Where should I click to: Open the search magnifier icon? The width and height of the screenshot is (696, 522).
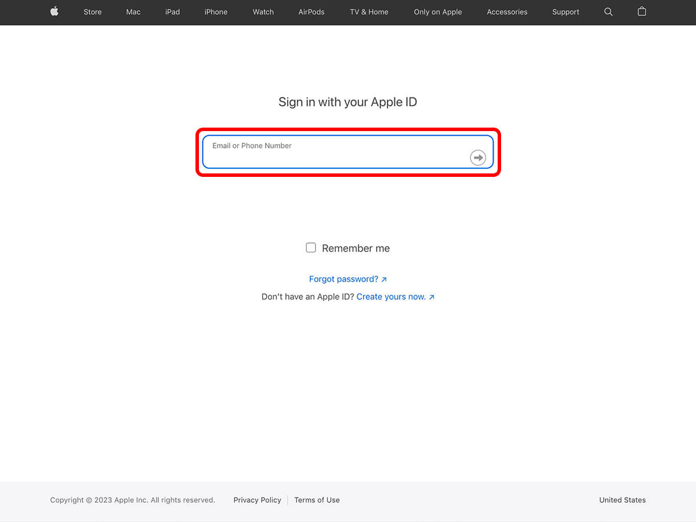pyautogui.click(x=608, y=12)
